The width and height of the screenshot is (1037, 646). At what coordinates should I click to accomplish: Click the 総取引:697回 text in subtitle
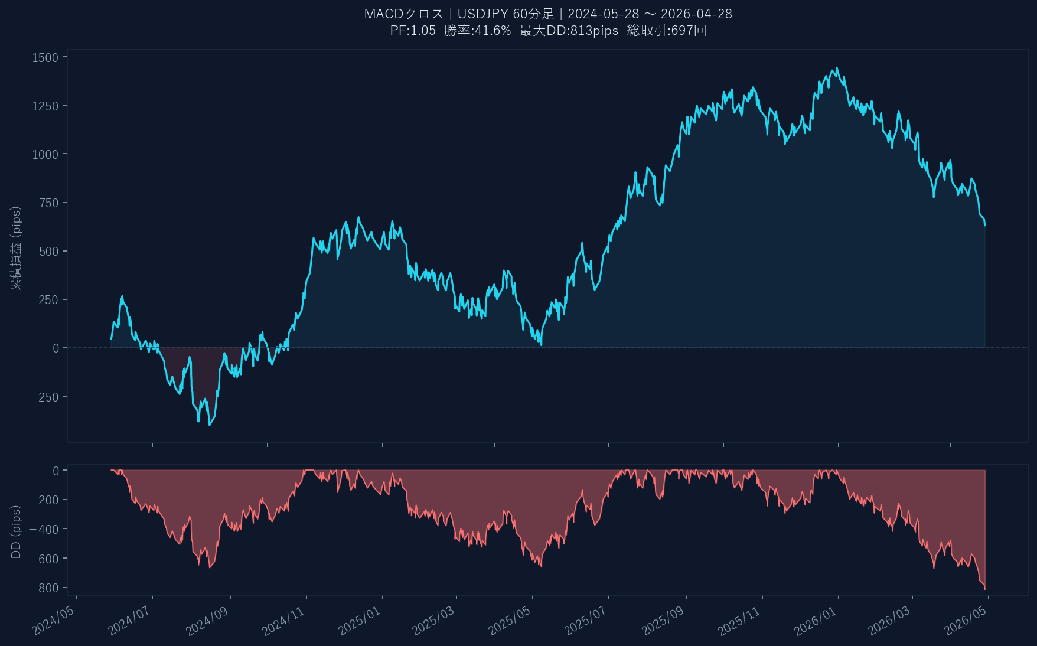click(667, 31)
